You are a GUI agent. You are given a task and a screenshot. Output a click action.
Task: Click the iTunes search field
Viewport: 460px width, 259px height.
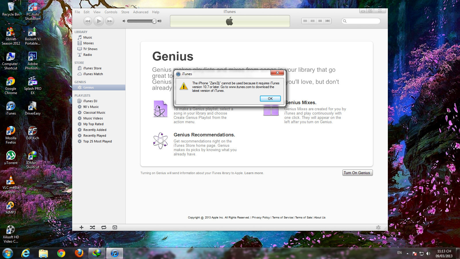click(361, 21)
